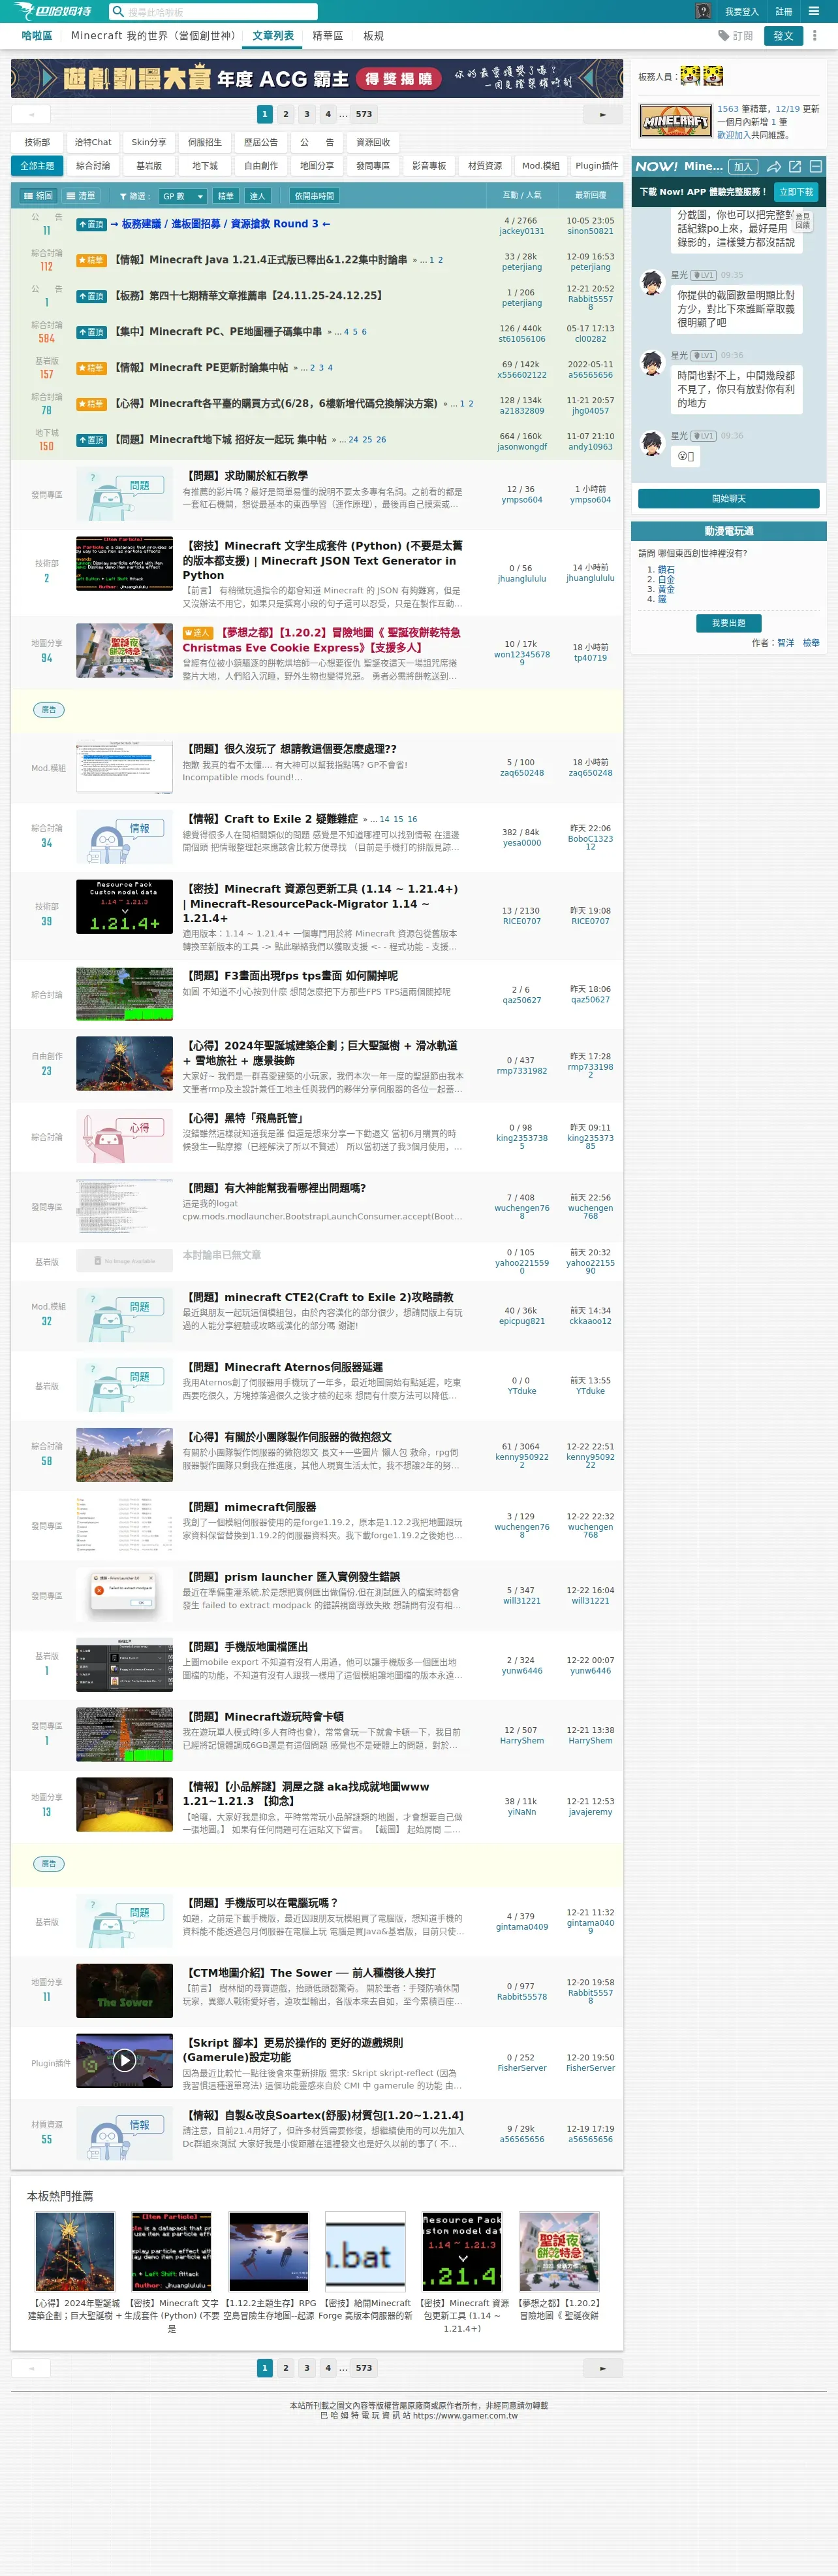Click the magnifier icon in the search box

119,12
